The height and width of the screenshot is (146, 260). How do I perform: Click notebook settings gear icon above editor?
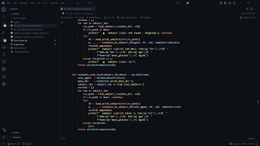coord(247,9)
